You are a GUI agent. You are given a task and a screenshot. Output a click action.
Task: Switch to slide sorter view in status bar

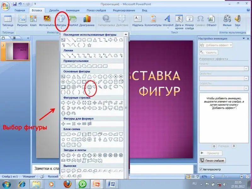[193, 176]
